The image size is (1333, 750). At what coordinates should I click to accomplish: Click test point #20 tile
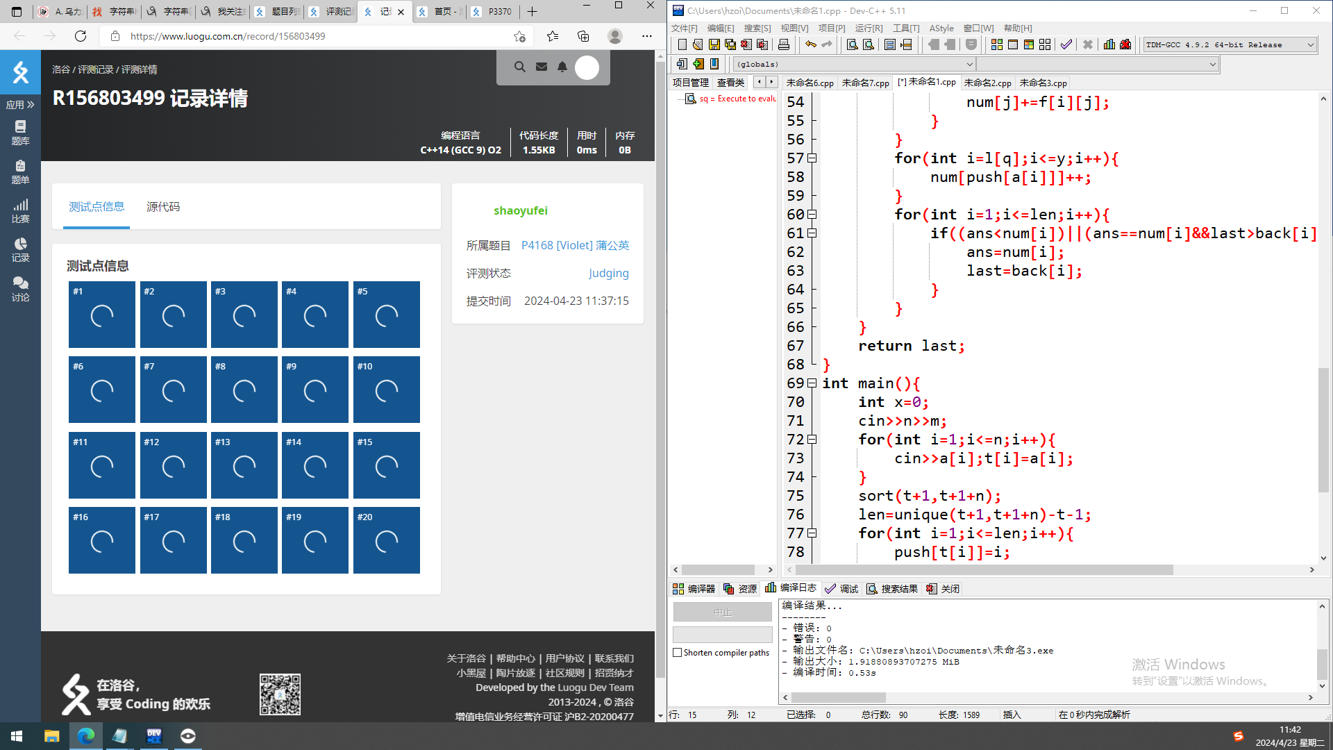coord(387,540)
